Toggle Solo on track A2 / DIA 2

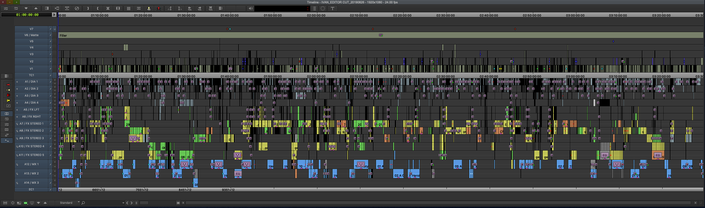(55, 87)
